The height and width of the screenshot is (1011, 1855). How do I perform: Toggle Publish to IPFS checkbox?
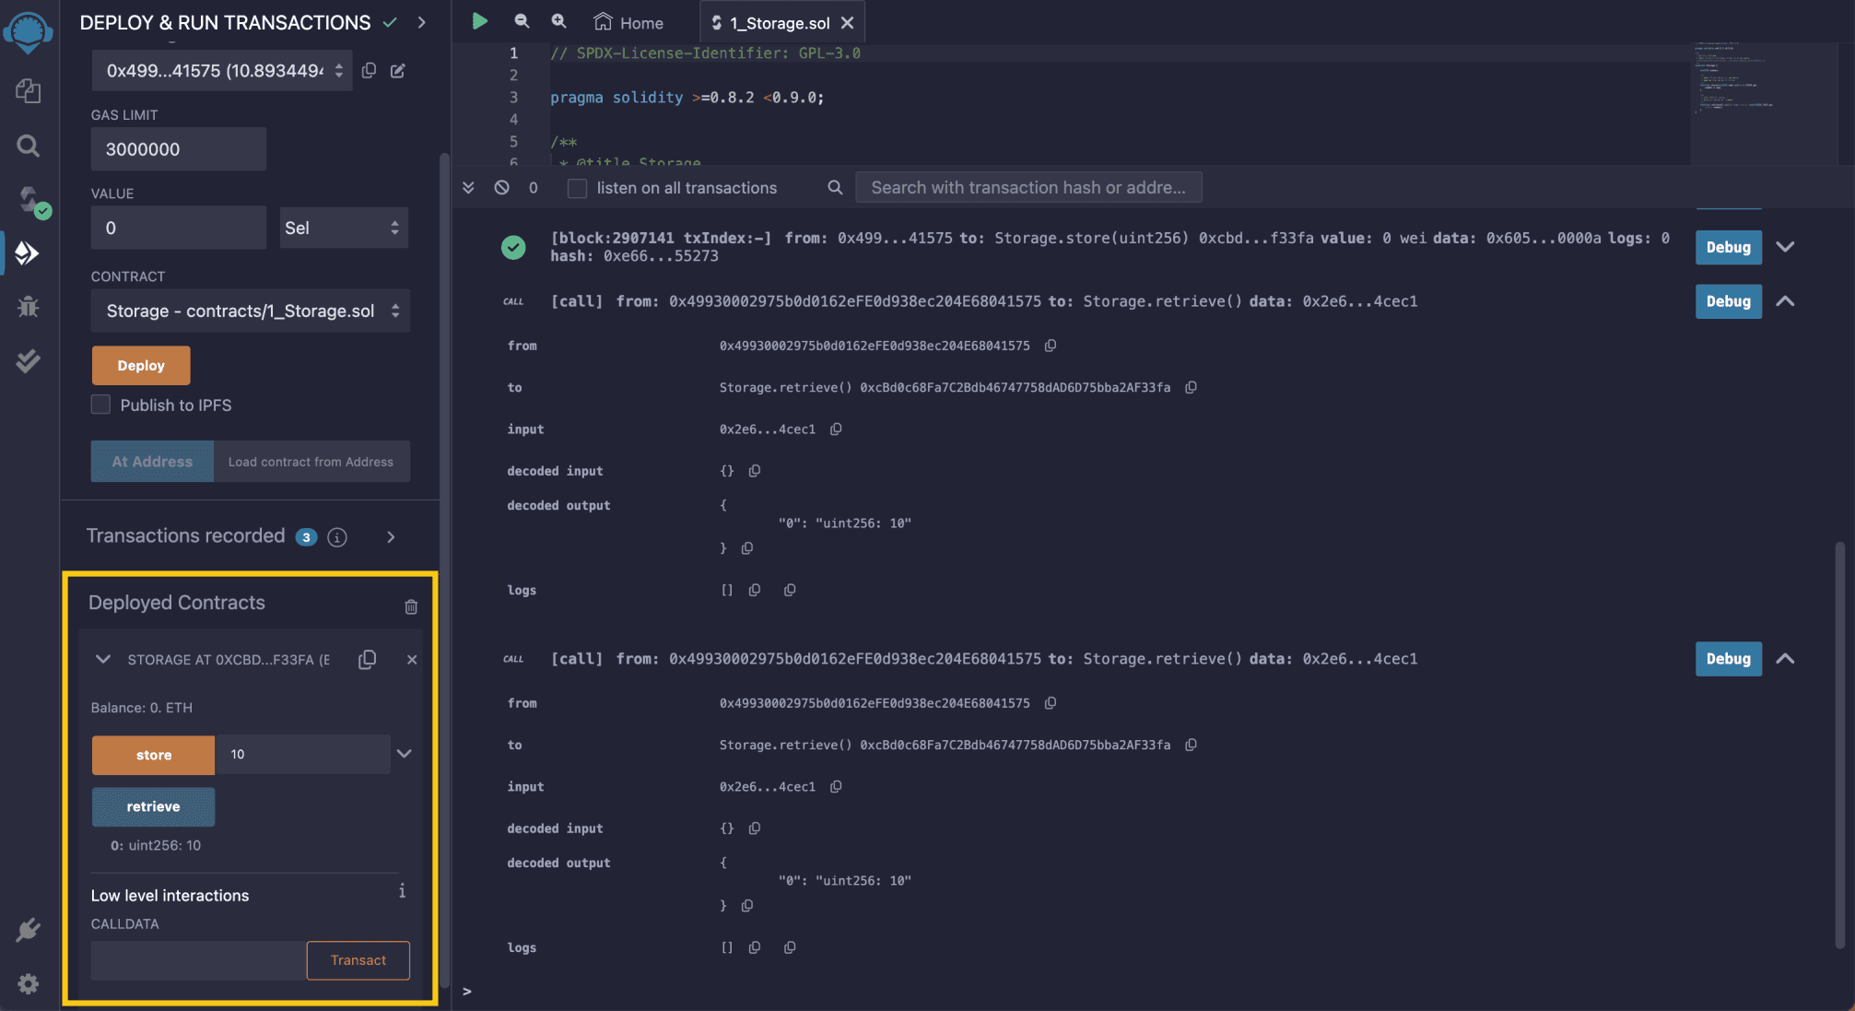click(x=100, y=406)
